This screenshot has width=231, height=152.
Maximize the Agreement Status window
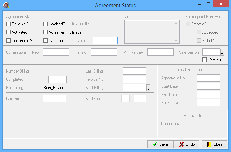click(x=209, y=4)
